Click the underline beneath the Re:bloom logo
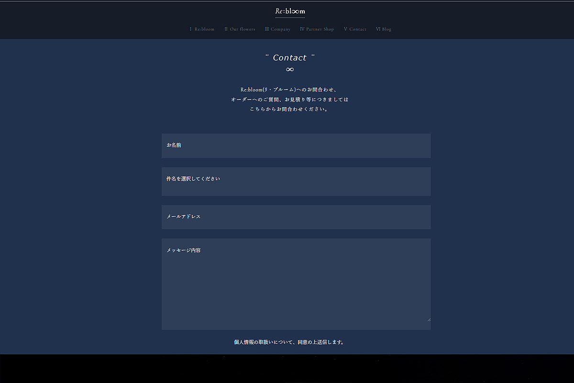Image resolution: width=574 pixels, height=383 pixels. pos(290,17)
